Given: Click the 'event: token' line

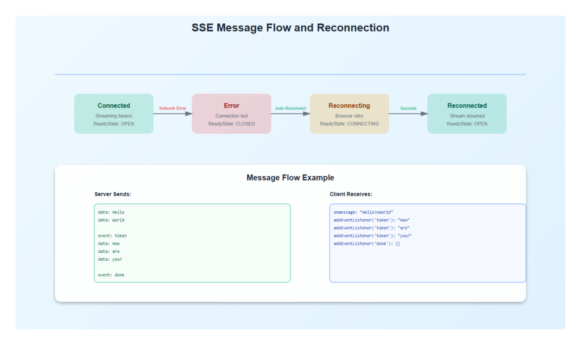Looking at the screenshot, I should click(x=112, y=236).
